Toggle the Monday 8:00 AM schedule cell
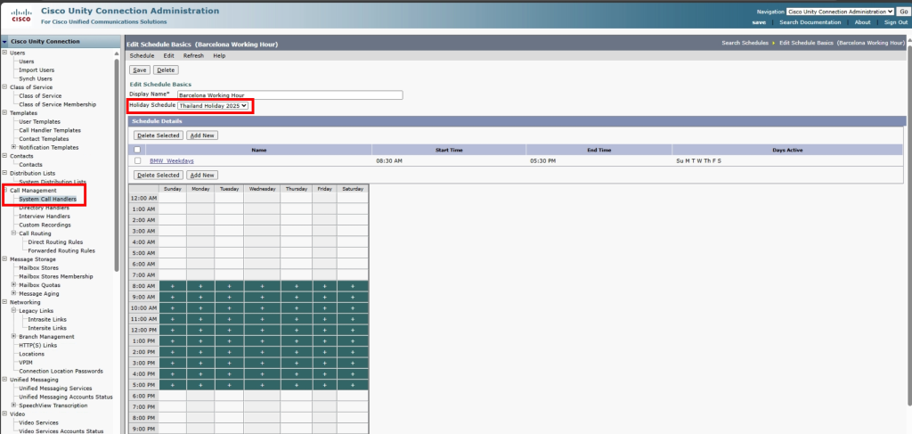This screenshot has height=434, width=912. click(200, 285)
